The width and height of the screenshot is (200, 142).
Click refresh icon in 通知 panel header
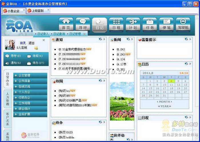click(100, 40)
